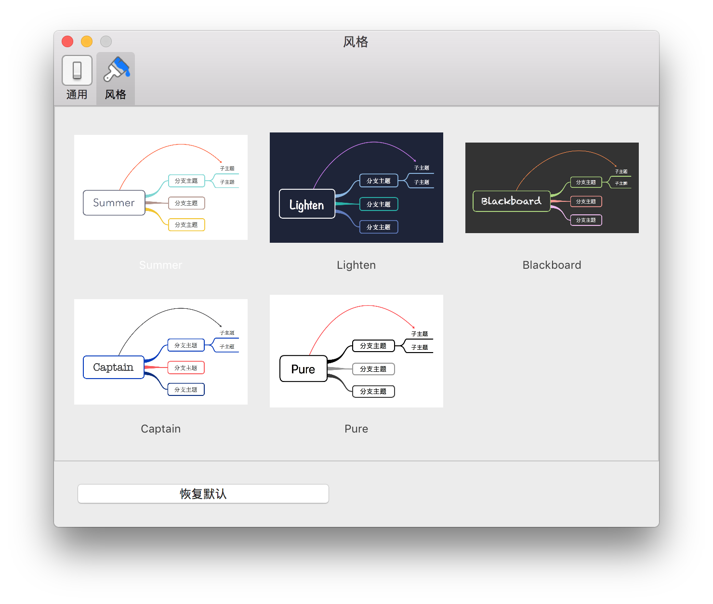The image size is (713, 604).
Task: Click the 通用 tab label
Action: click(77, 94)
